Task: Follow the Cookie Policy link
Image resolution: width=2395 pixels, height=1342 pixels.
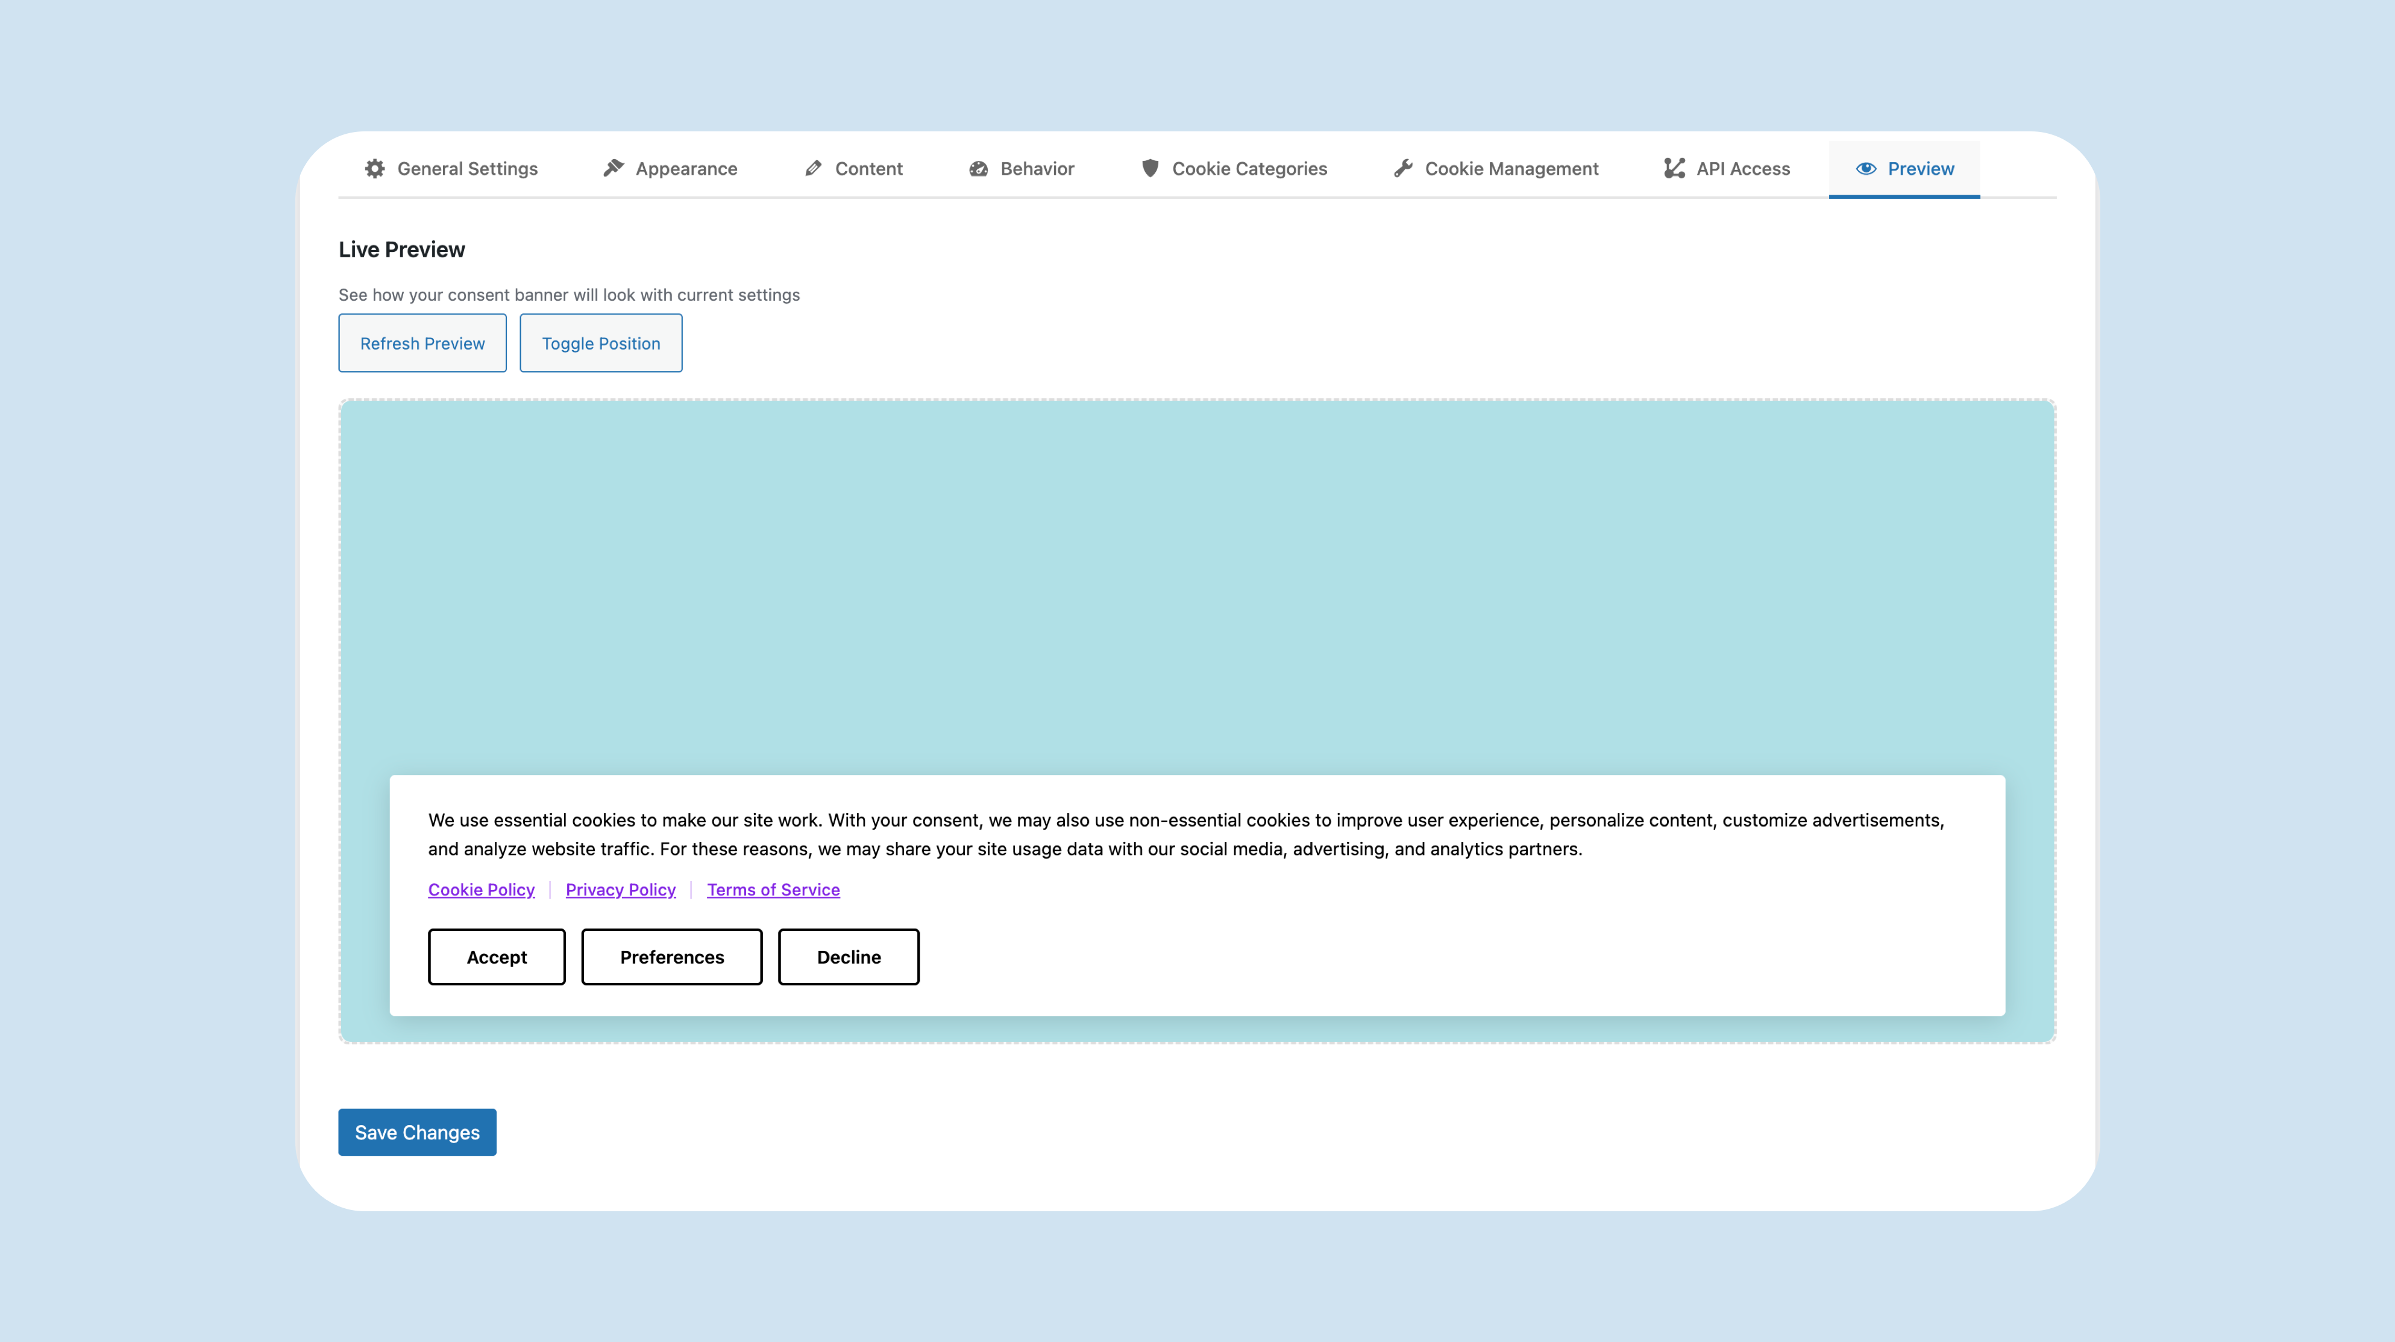Action: point(481,889)
